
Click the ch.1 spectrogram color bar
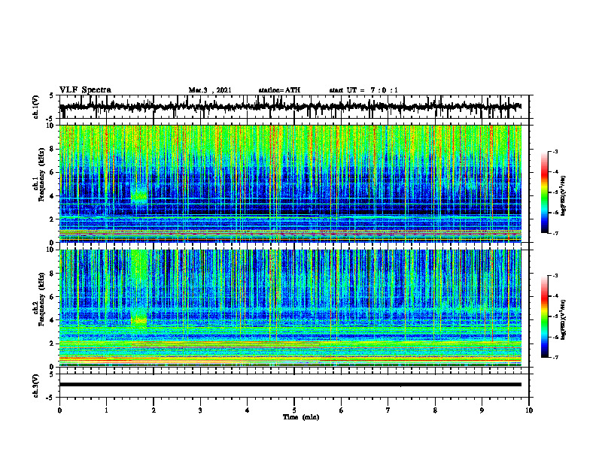(544, 192)
